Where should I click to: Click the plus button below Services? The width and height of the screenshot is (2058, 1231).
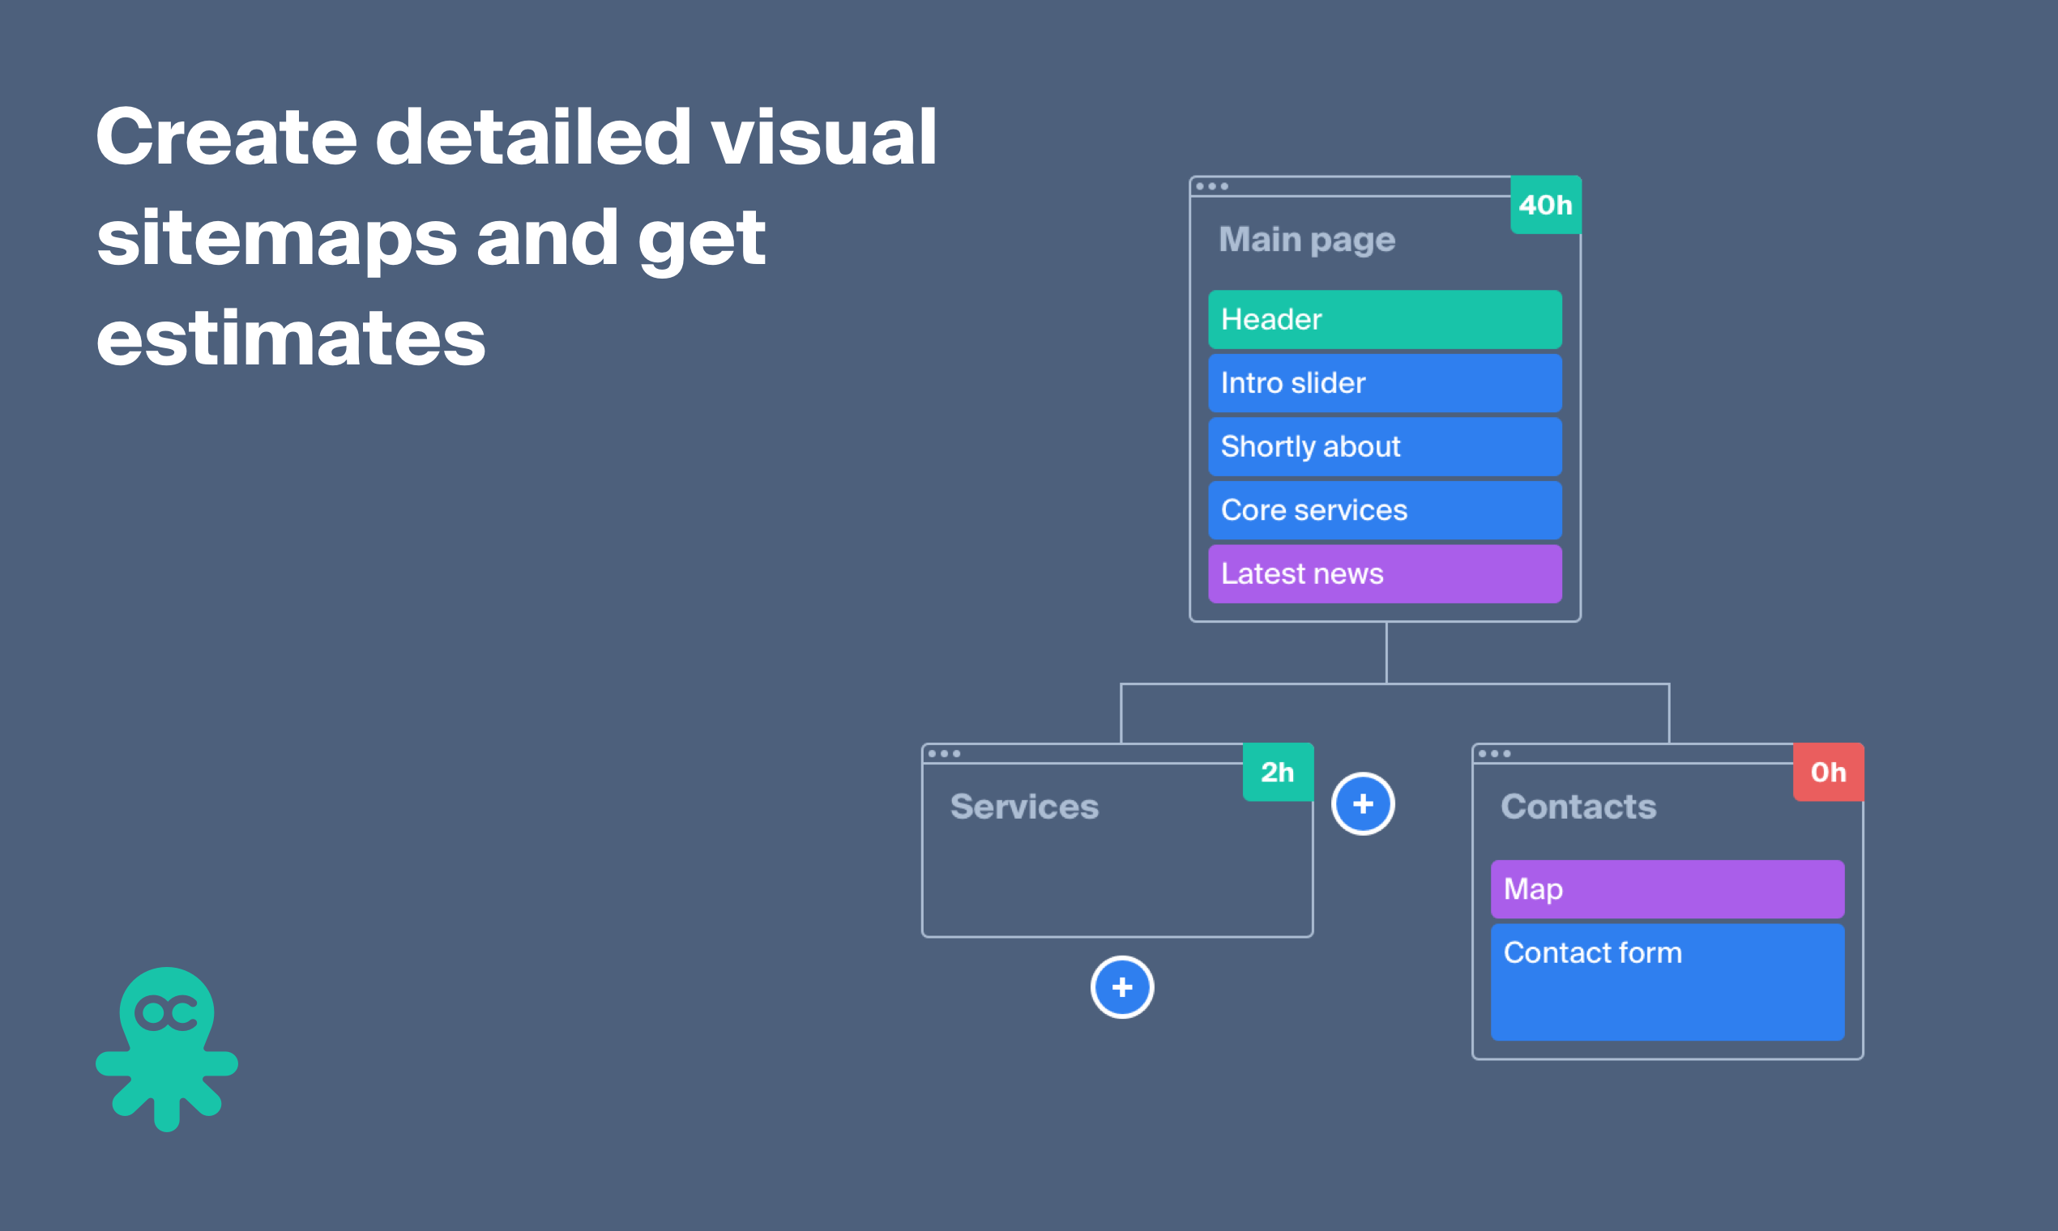(1122, 987)
